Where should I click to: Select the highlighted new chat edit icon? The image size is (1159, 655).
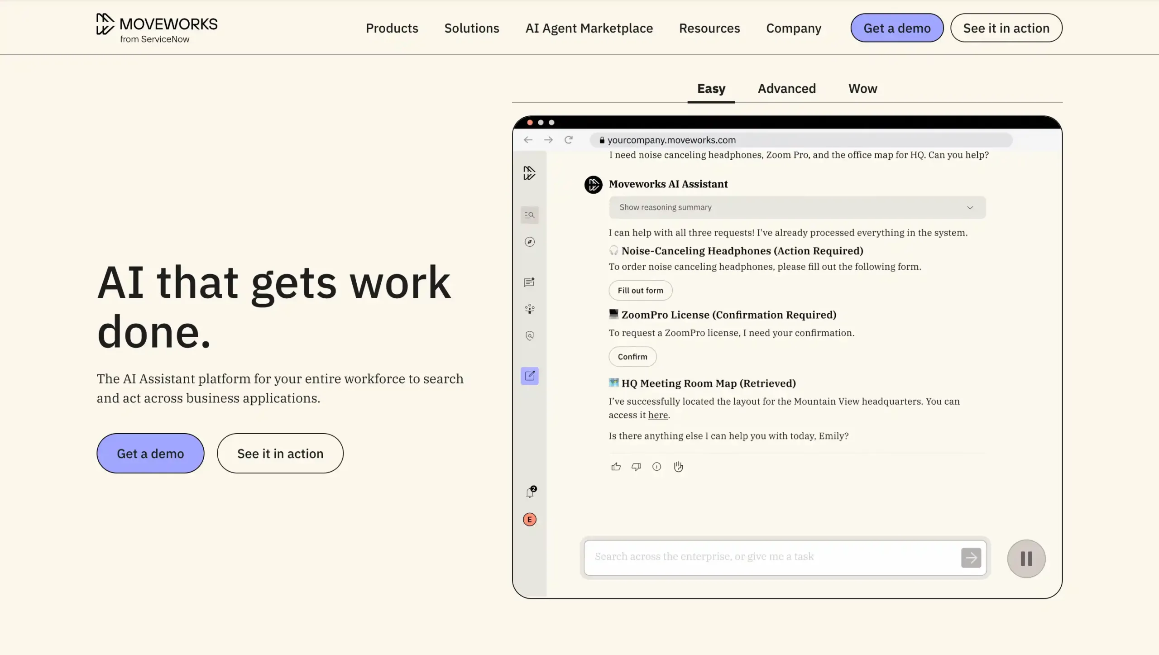coord(529,376)
